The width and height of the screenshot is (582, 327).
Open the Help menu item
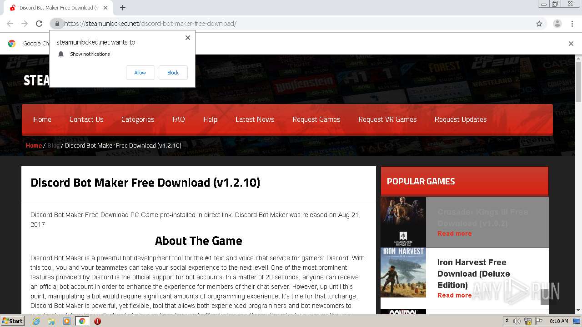[210, 119]
